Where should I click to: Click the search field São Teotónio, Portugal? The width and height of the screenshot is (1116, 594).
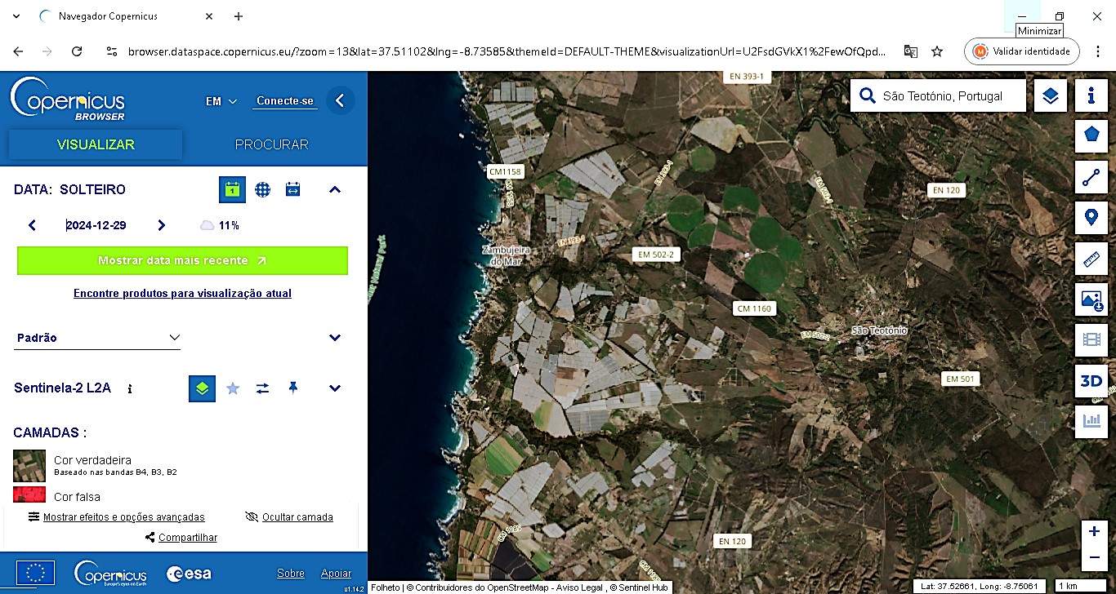[x=938, y=96]
